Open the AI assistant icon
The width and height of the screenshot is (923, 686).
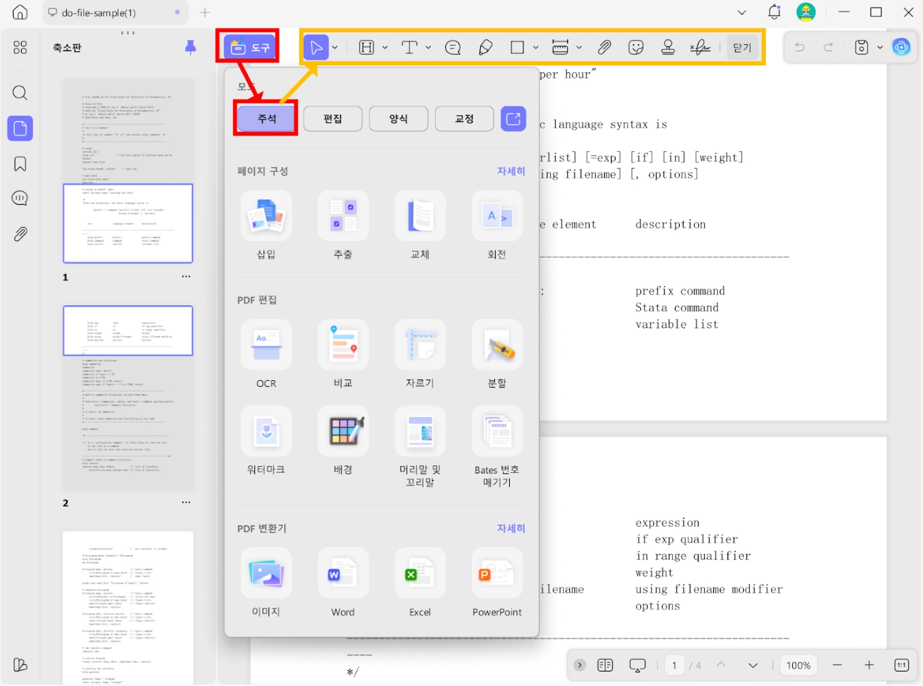pyautogui.click(x=901, y=47)
